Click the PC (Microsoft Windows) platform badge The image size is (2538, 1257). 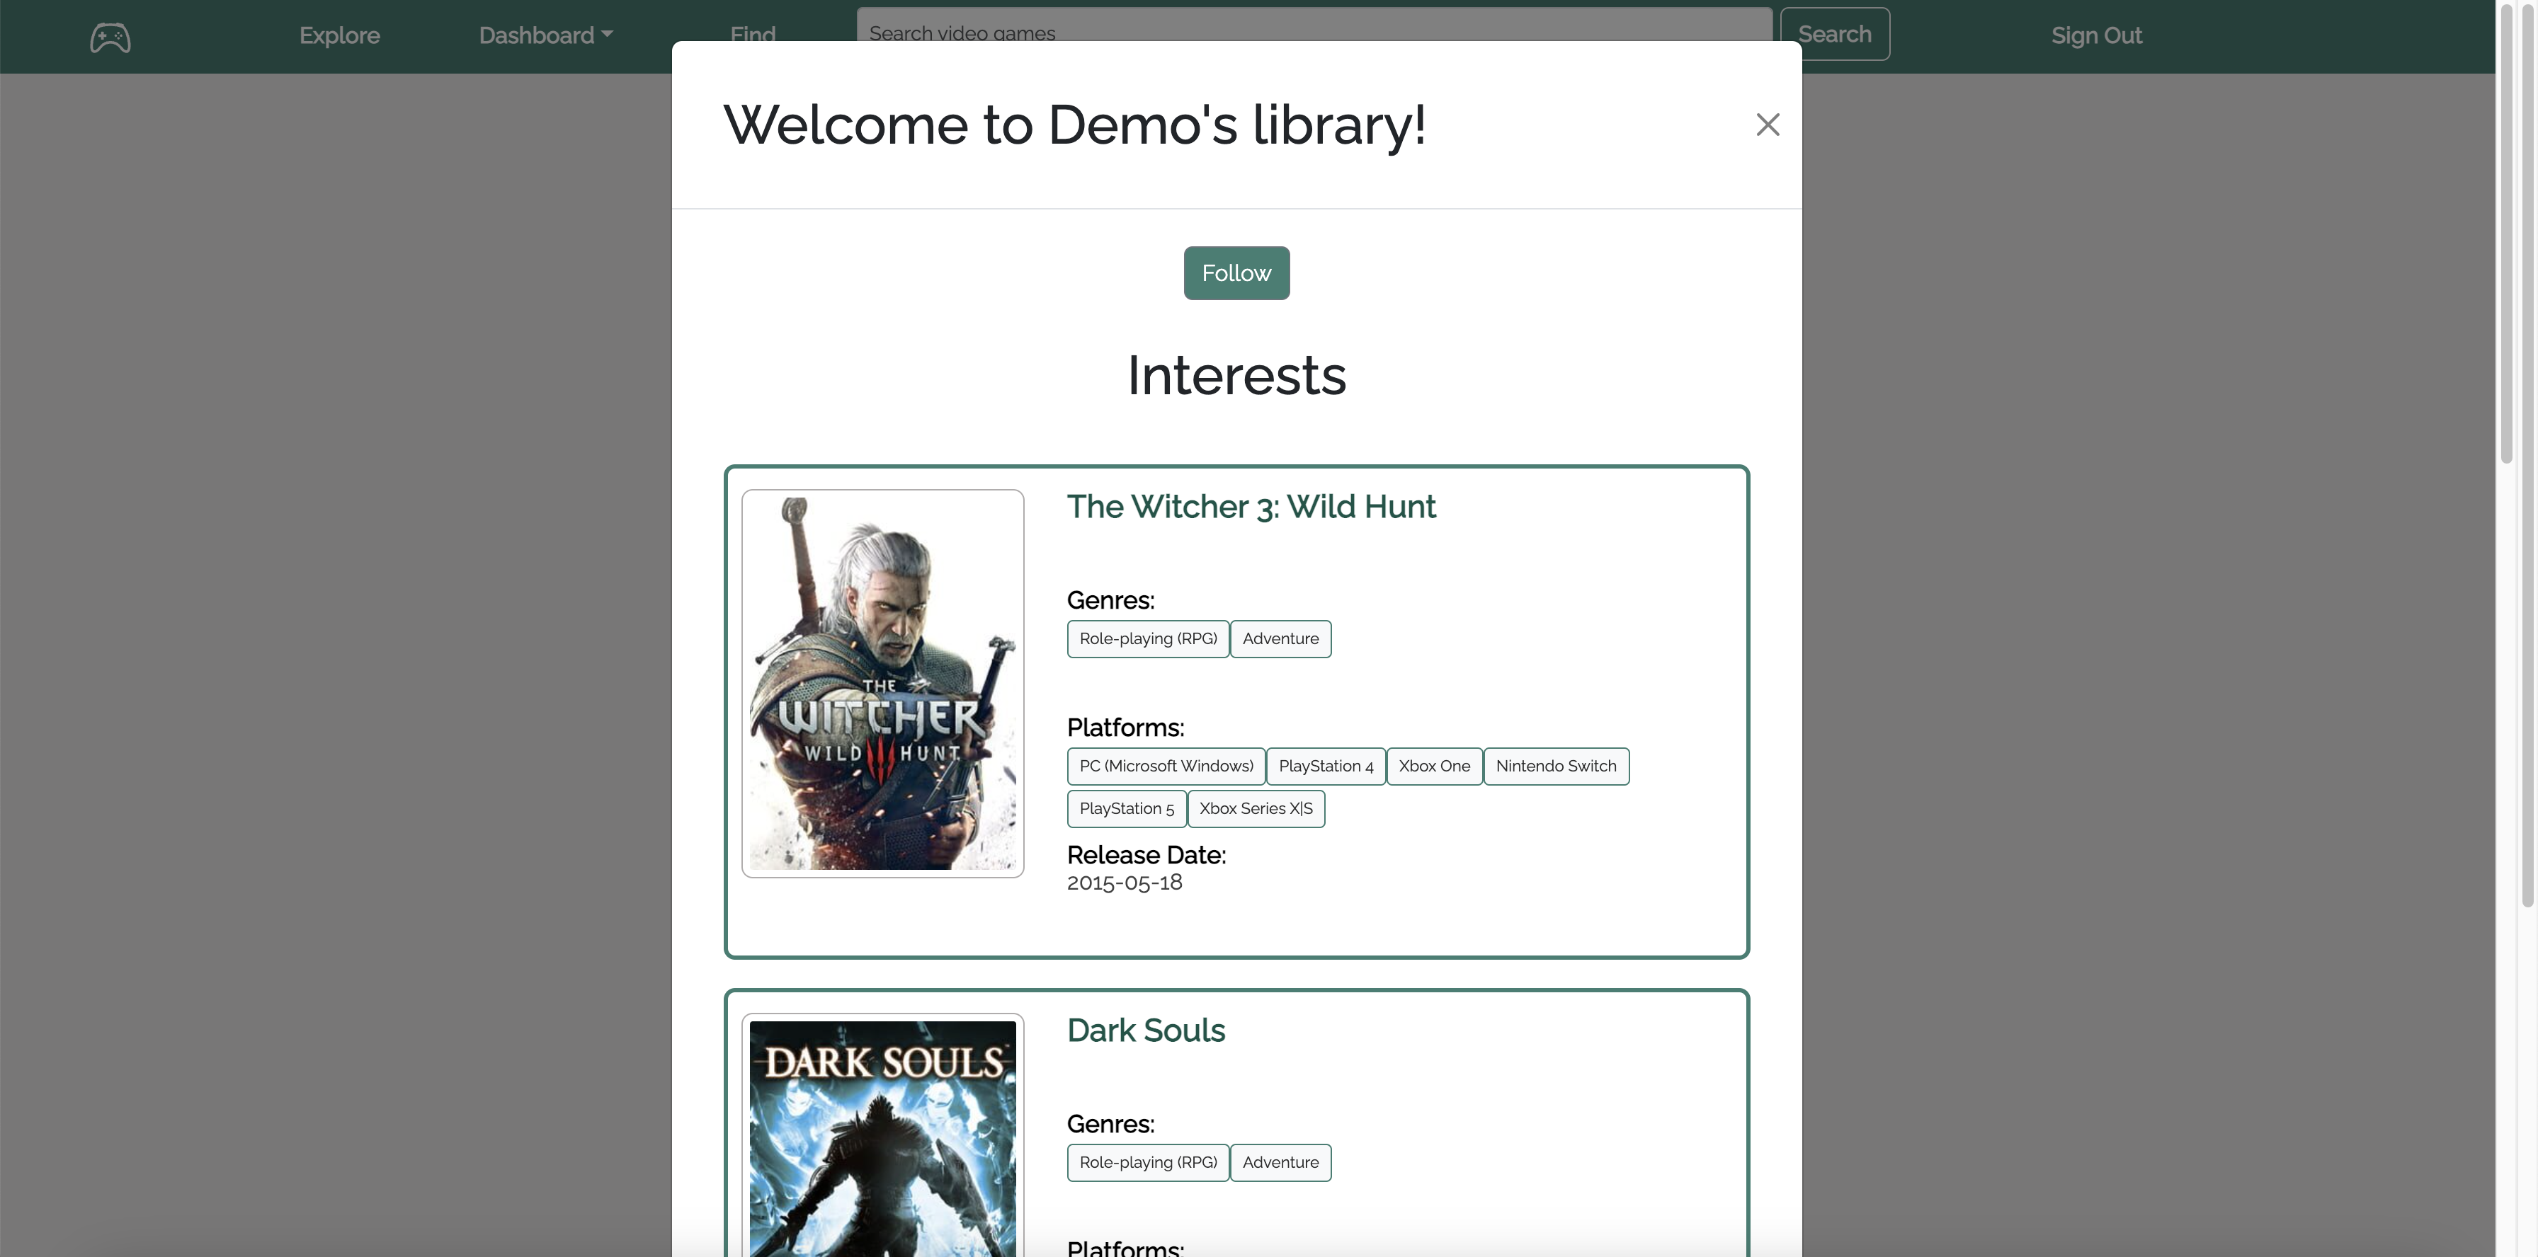(1166, 766)
